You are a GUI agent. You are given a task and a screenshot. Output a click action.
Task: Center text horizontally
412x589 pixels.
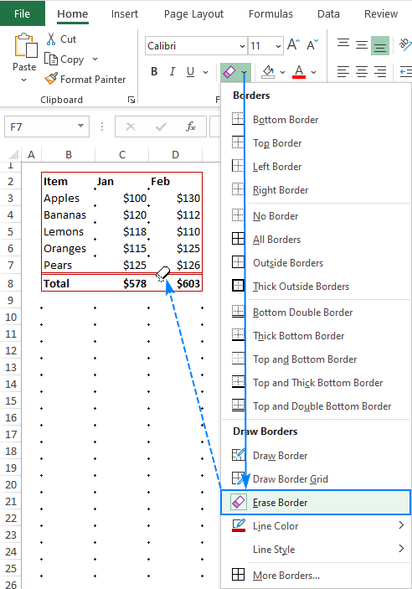coord(361,71)
